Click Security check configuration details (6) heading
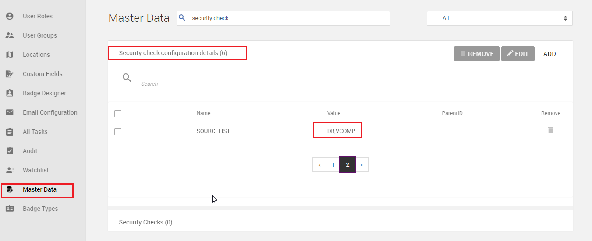Image resolution: width=592 pixels, height=241 pixels. (173, 53)
